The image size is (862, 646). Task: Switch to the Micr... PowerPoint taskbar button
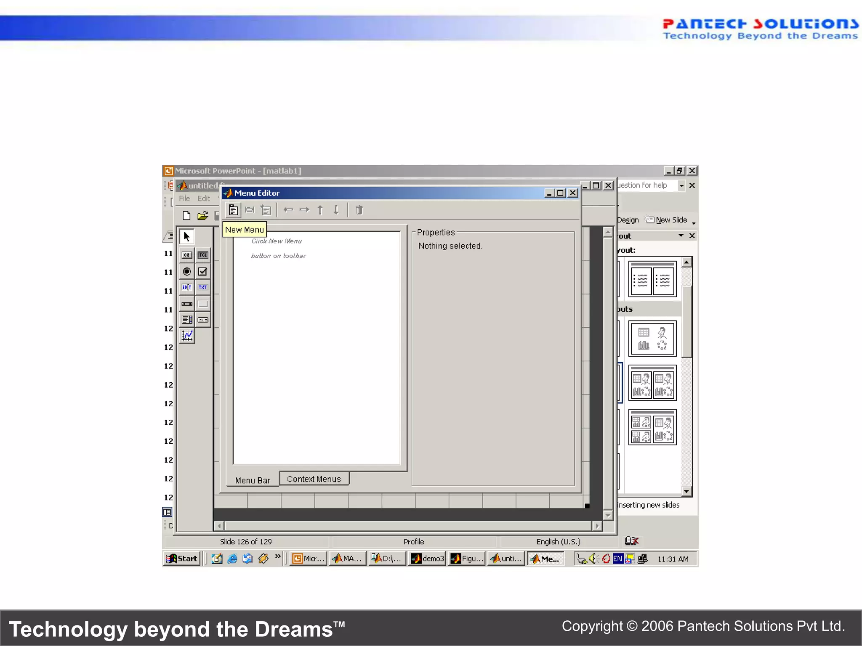coord(309,559)
